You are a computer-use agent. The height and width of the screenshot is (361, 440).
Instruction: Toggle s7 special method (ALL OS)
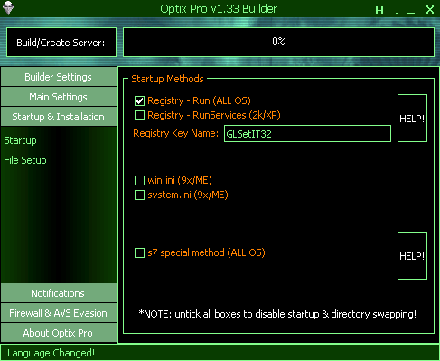click(x=139, y=252)
